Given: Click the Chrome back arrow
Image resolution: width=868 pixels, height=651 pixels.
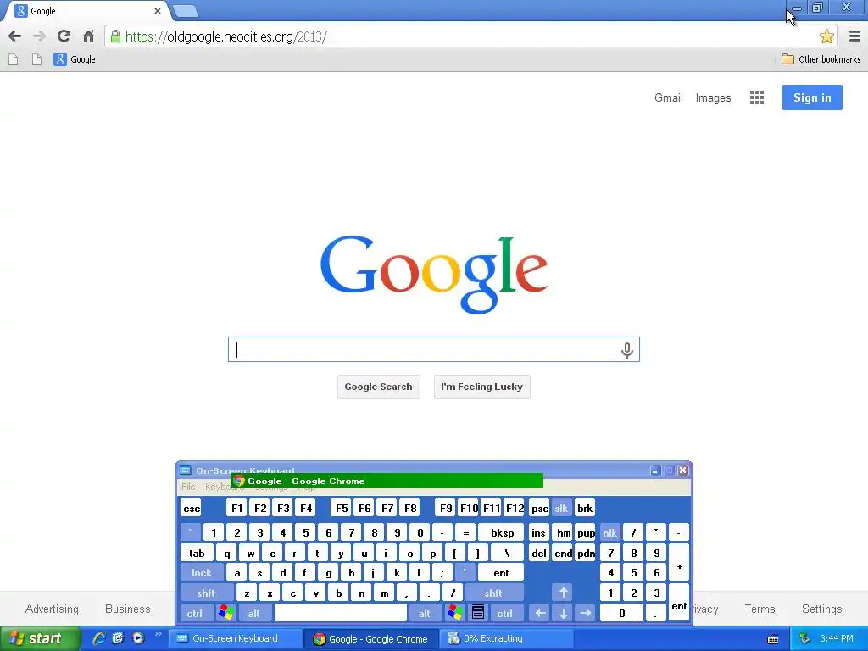Looking at the screenshot, I should [x=15, y=36].
